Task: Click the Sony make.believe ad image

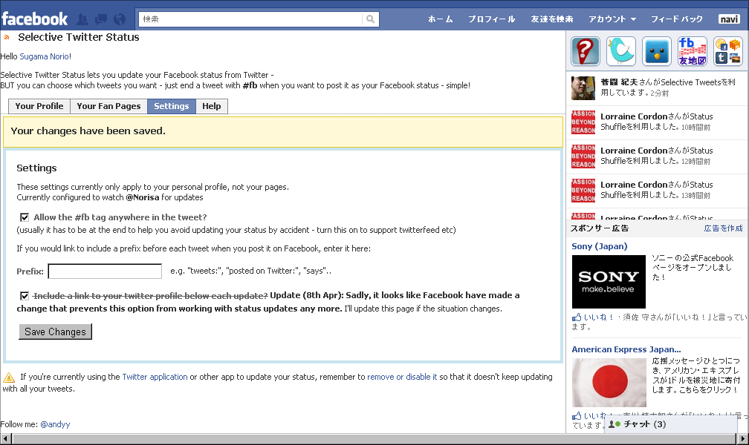Action: click(x=609, y=282)
